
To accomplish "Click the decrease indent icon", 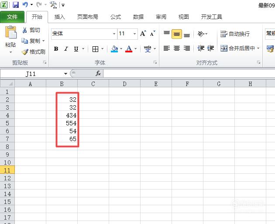I will pyautogui.click(x=201, y=48).
